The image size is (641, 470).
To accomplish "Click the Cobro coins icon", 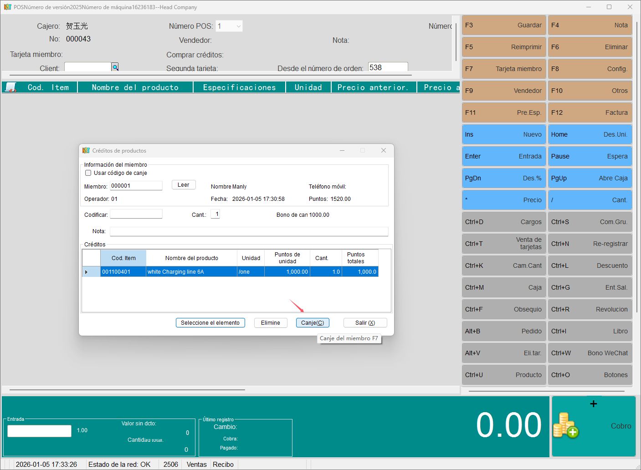I will coord(565,425).
